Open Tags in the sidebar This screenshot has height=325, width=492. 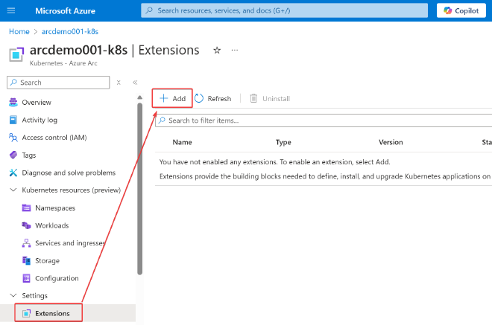[29, 155]
